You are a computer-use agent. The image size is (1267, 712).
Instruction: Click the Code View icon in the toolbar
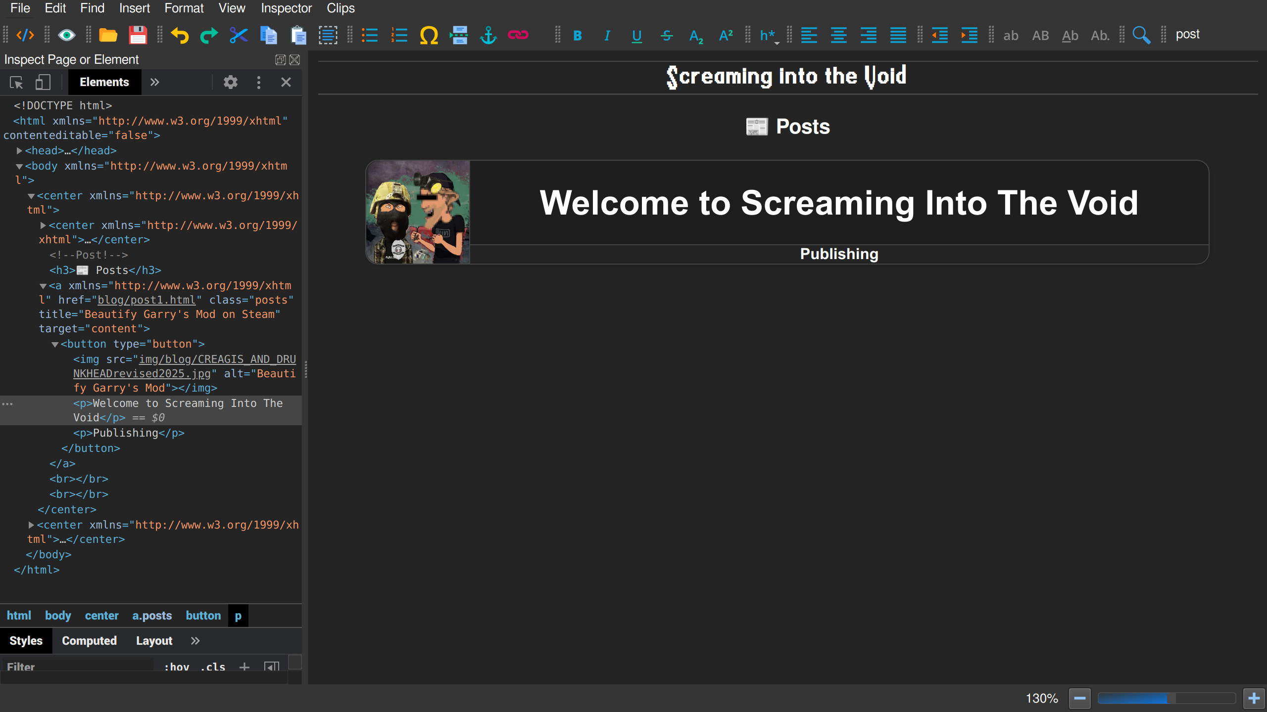(25, 35)
